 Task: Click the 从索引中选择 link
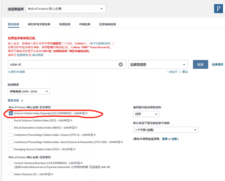(16, 72)
